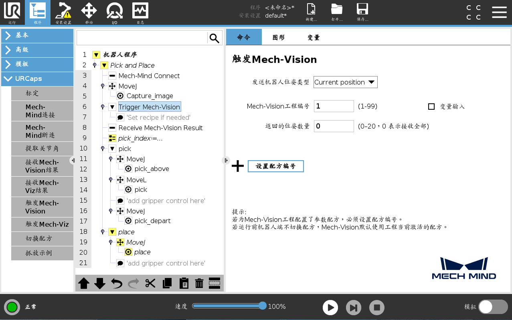Switch to the 移动 (Move) screen
This screenshot has width=512, height=320.
pyautogui.click(x=89, y=12)
